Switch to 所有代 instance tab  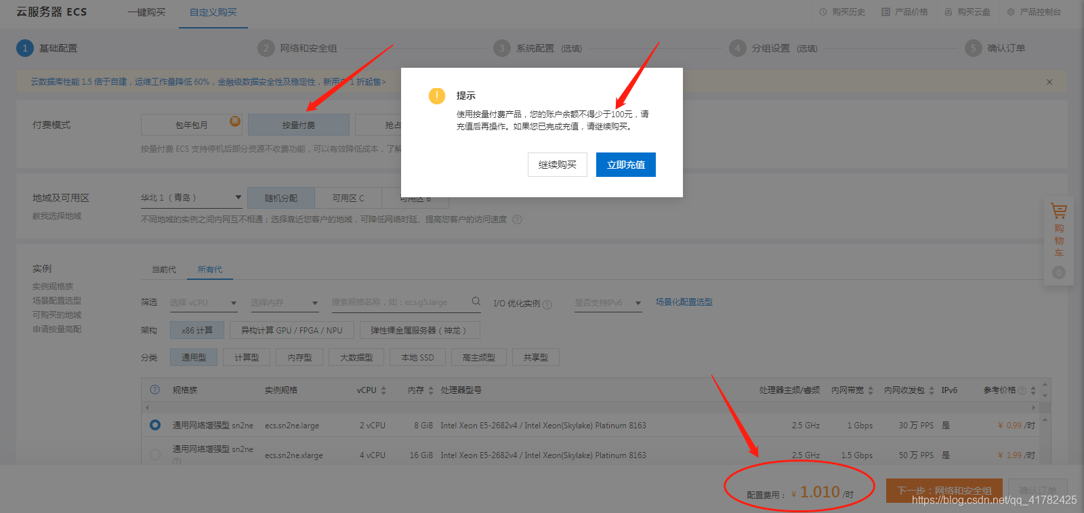point(210,270)
